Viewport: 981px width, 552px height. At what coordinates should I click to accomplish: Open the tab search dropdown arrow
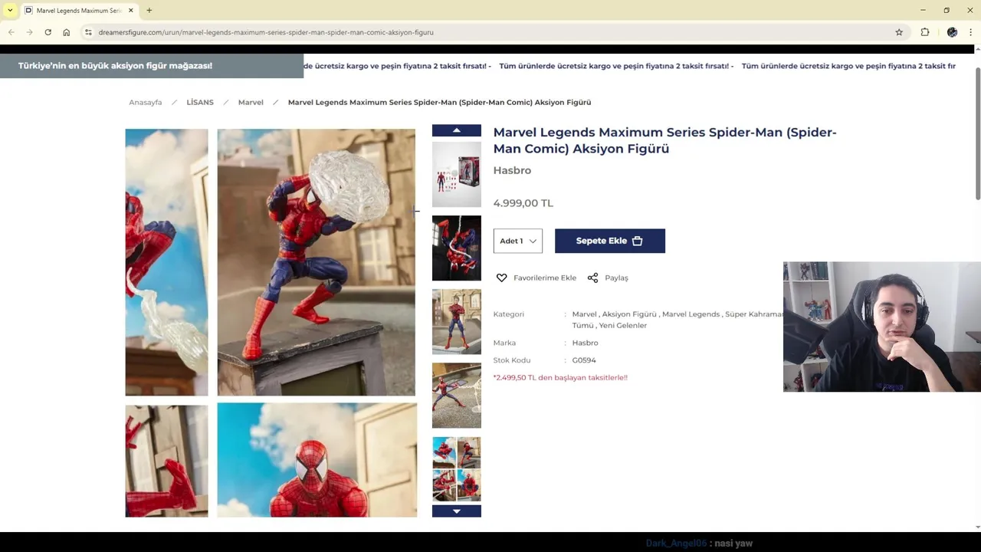[x=10, y=10]
